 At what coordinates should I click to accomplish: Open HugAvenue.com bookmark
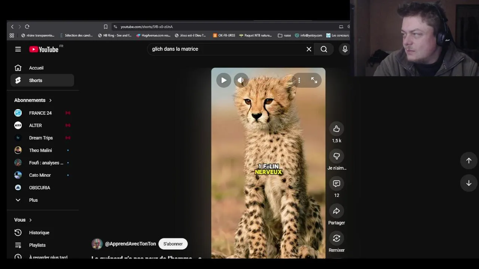point(153,35)
